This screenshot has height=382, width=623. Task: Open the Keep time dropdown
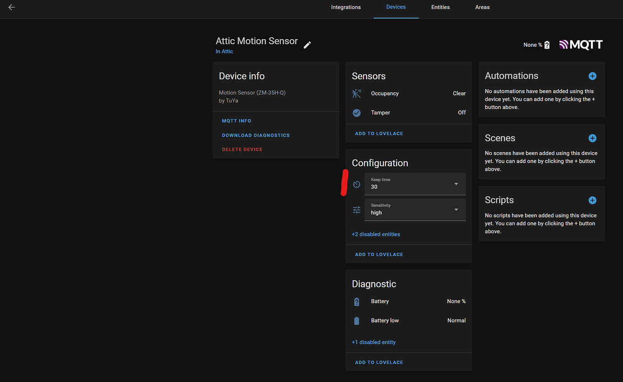point(456,184)
